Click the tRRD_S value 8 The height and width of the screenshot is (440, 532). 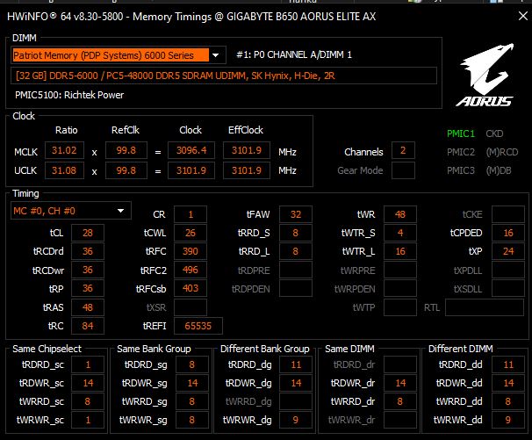coord(296,233)
